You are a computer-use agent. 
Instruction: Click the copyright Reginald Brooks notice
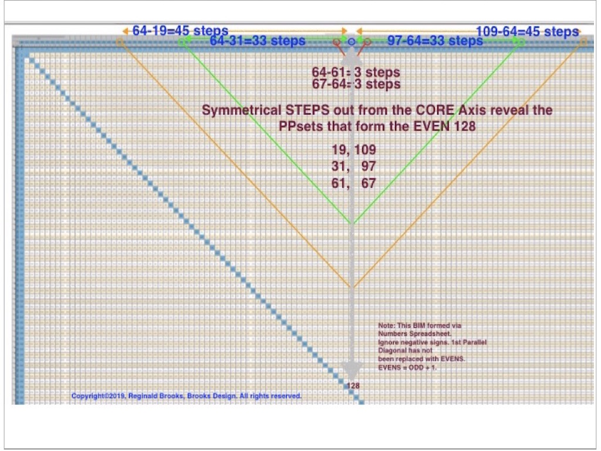click(x=187, y=396)
